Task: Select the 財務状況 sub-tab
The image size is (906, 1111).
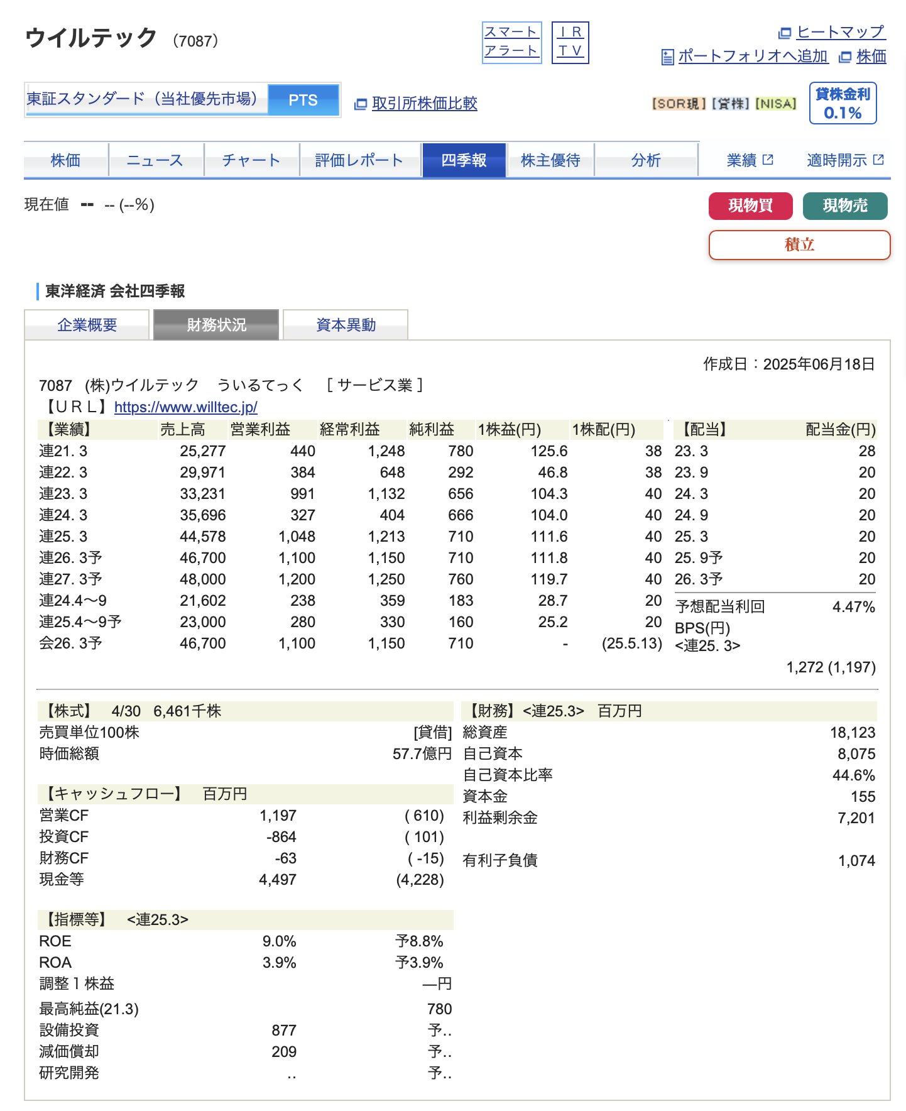Action: tap(216, 325)
